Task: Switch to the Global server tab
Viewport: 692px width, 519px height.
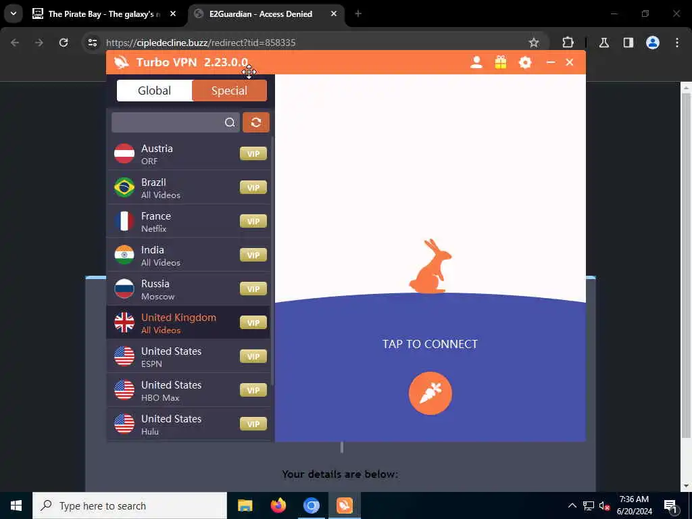Action: click(x=155, y=91)
